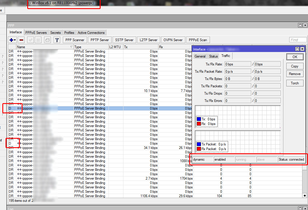Open General tab in Interface dialog

point(200,56)
